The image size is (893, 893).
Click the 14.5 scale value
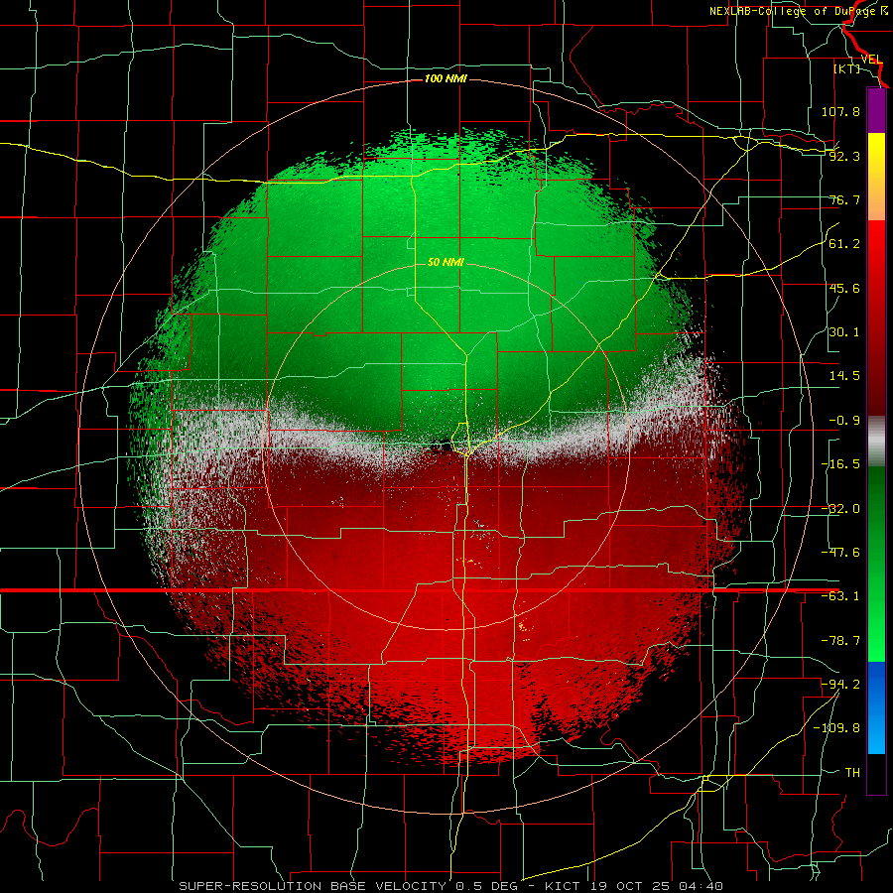844,376
